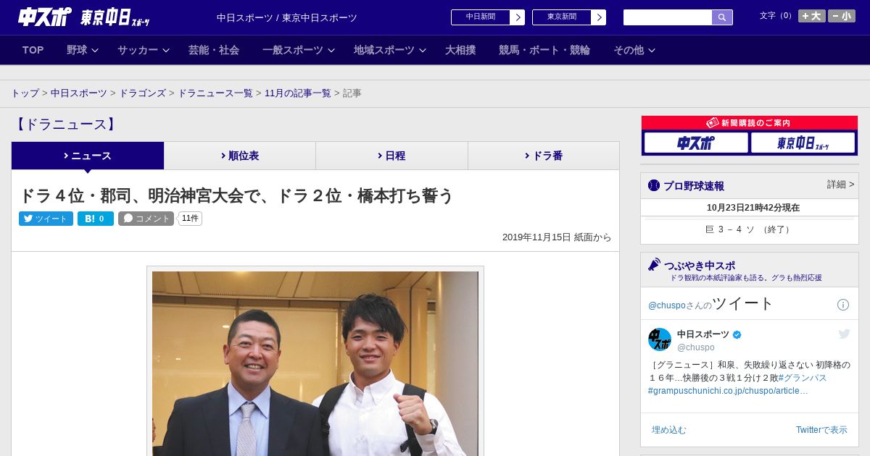Click Twitterで表示 link
The width and height of the screenshot is (870, 456).
coord(821,430)
